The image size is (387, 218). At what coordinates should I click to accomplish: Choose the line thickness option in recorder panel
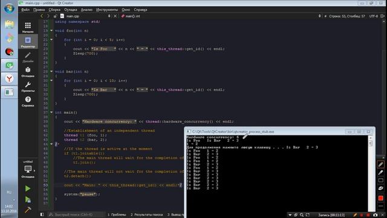click(x=380, y=206)
